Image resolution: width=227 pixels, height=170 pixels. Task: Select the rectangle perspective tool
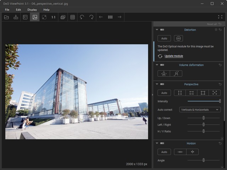coord(203,93)
